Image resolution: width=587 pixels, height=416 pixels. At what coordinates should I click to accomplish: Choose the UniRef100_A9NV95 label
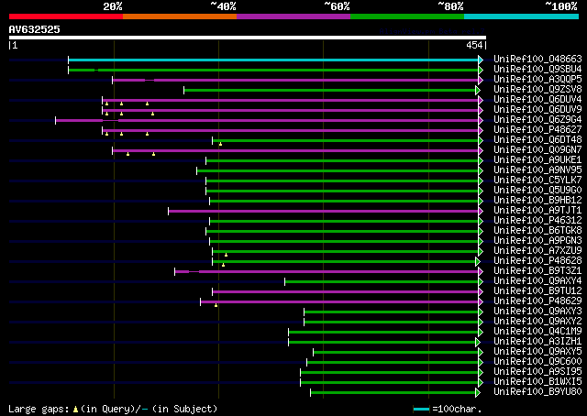click(x=537, y=170)
